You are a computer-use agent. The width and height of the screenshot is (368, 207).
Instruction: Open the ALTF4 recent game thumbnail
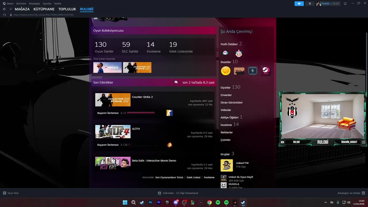click(113, 132)
